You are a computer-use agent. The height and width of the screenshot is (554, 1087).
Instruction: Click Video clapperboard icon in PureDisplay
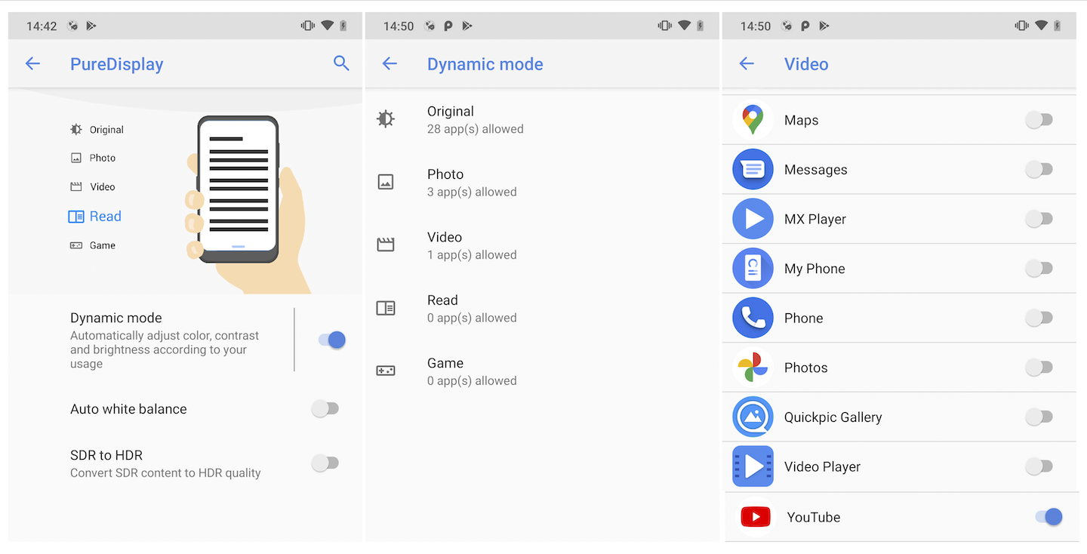pos(76,186)
